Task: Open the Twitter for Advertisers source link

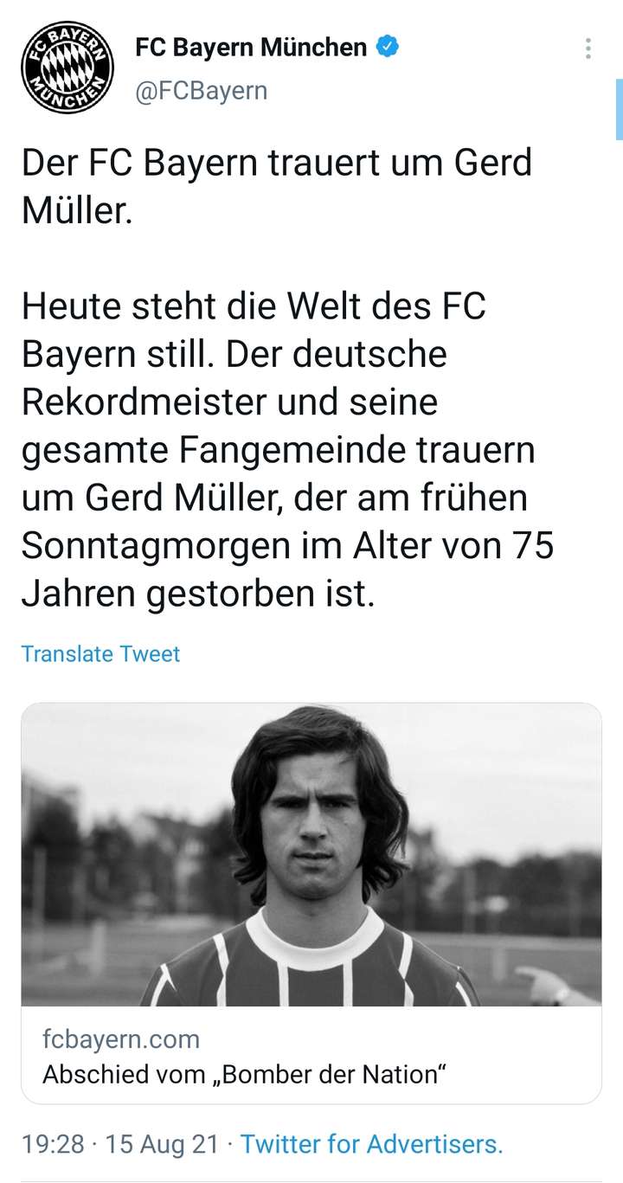Action: (371, 1145)
